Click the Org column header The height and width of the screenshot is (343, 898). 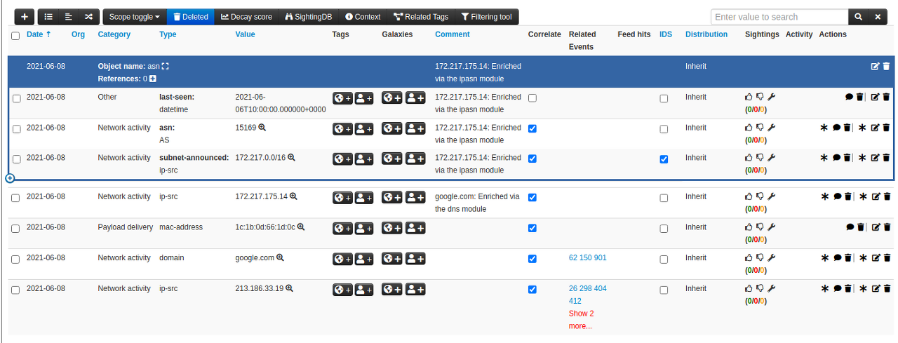pos(78,34)
